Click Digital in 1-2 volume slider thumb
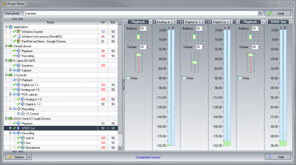The height and width of the screenshot is (165, 296). coord(195,62)
